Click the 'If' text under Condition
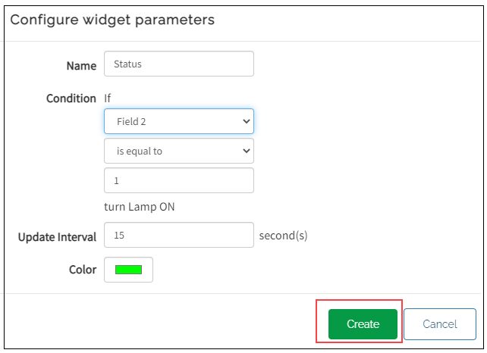Screen dimensions: 487x353 108,98
